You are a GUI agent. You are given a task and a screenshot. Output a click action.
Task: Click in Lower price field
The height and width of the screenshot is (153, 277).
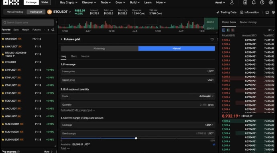tap(138, 71)
